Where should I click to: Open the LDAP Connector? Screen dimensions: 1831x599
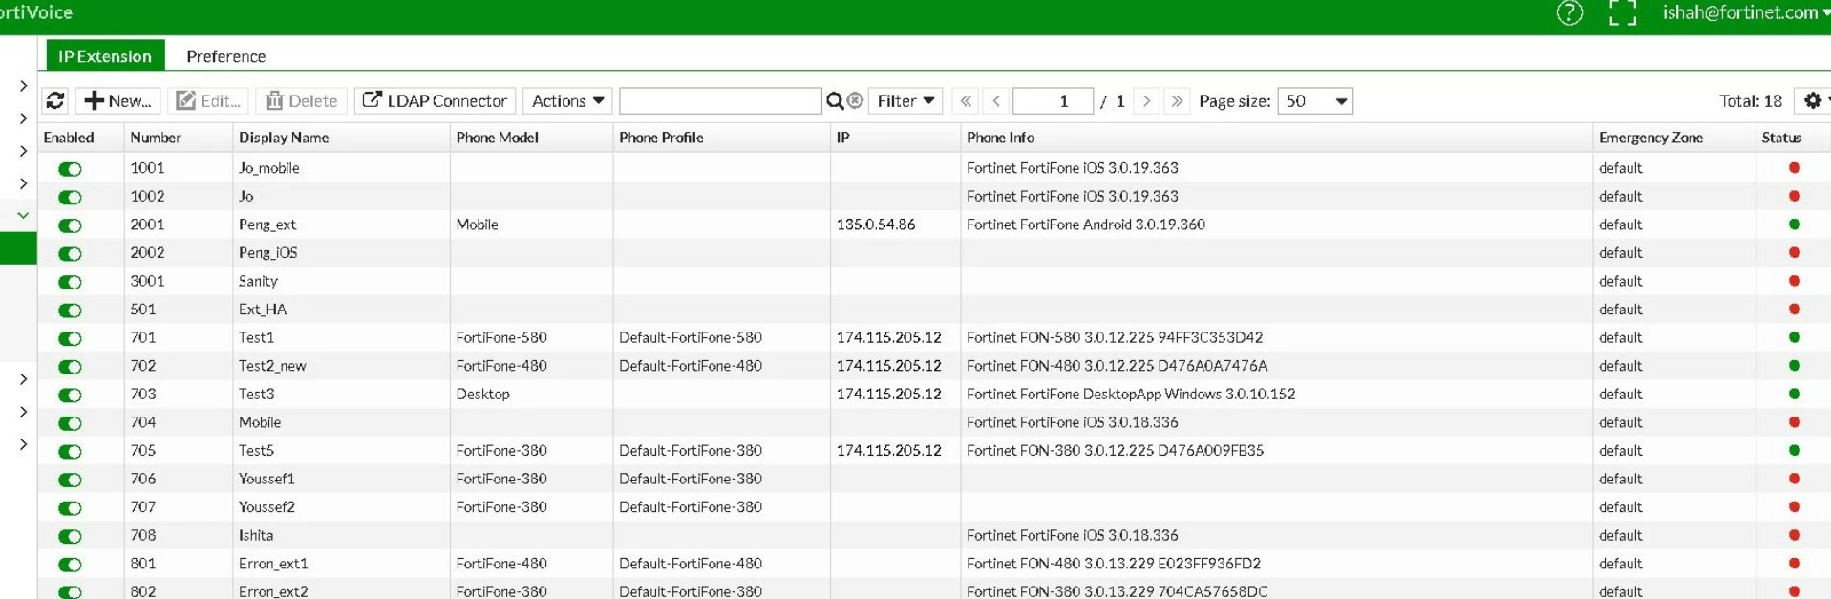(435, 100)
